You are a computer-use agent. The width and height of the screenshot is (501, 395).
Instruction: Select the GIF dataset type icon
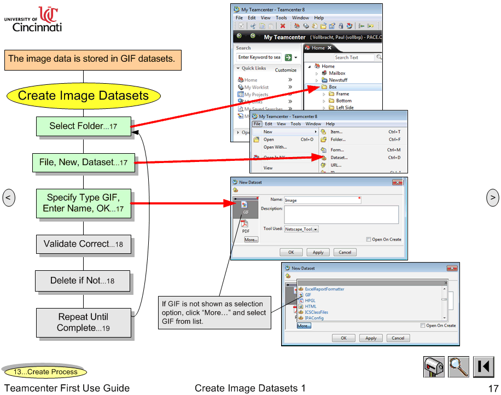[245, 205]
